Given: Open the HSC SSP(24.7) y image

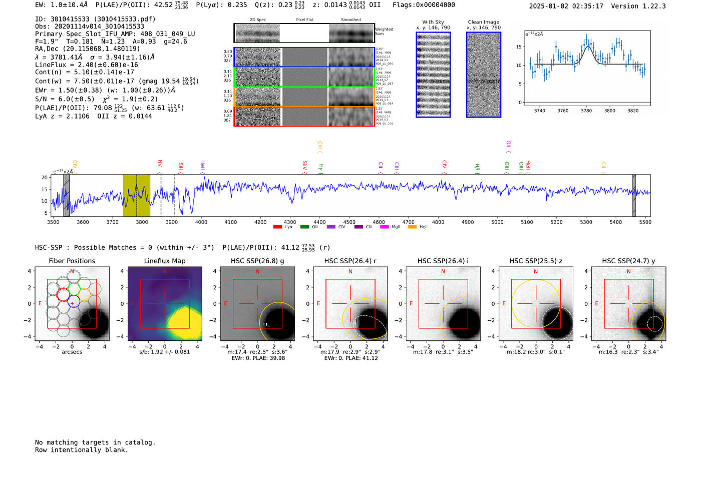Looking at the screenshot, I should pyautogui.click(x=629, y=304).
